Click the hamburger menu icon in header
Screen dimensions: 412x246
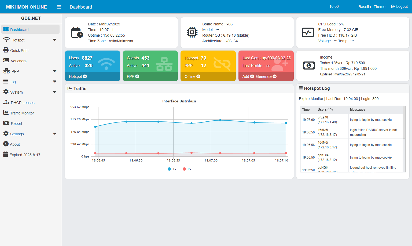point(59,7)
